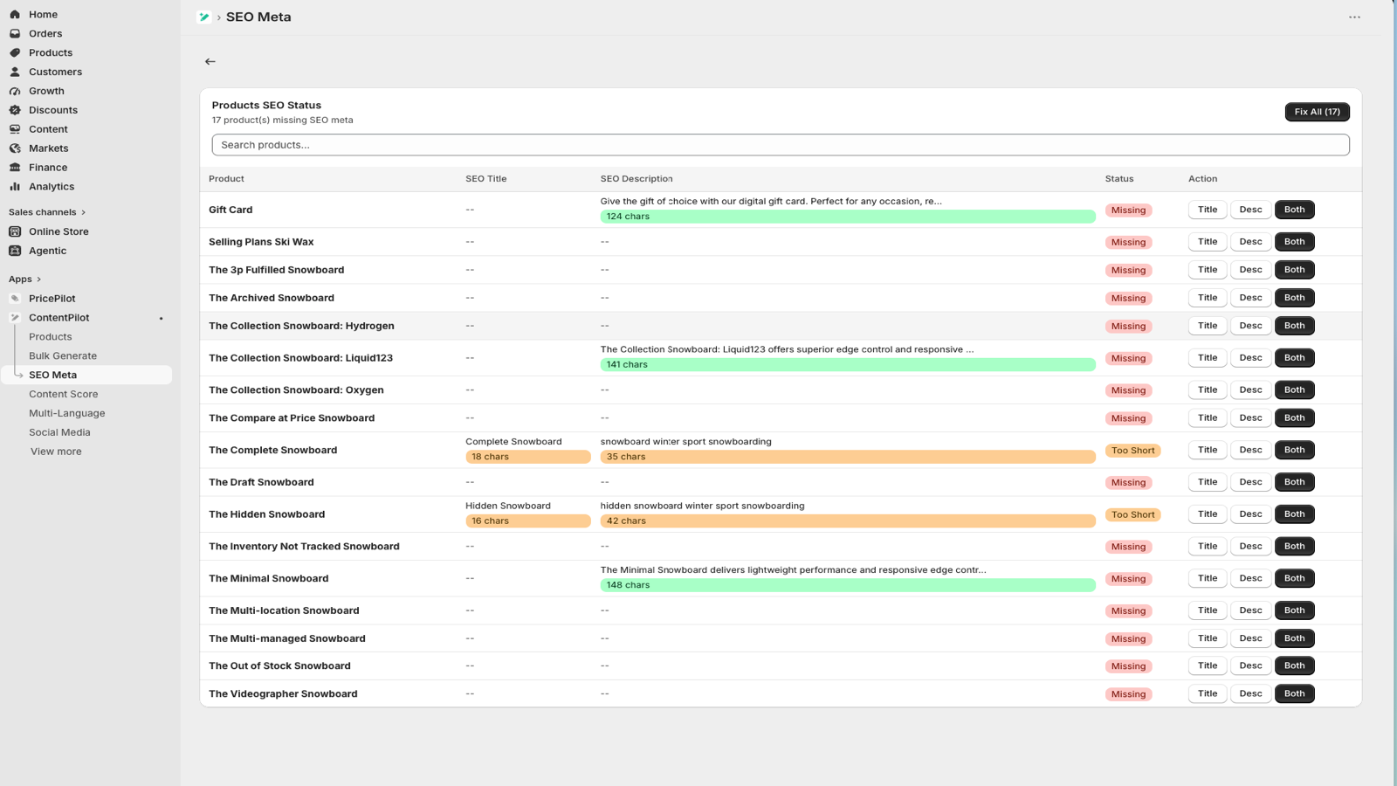
Task: Click View more under ContentPilot
Action: coord(56,452)
